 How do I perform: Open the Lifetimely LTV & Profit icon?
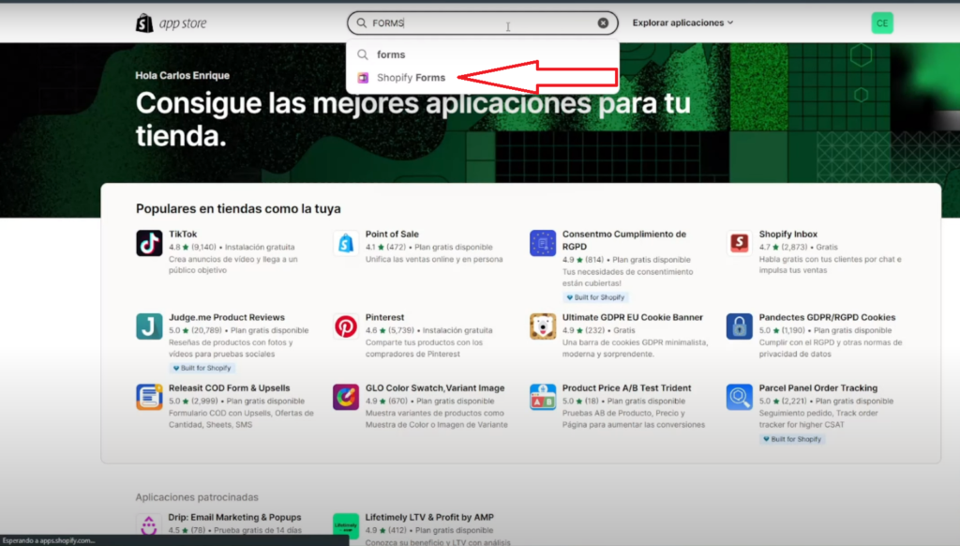tap(346, 525)
